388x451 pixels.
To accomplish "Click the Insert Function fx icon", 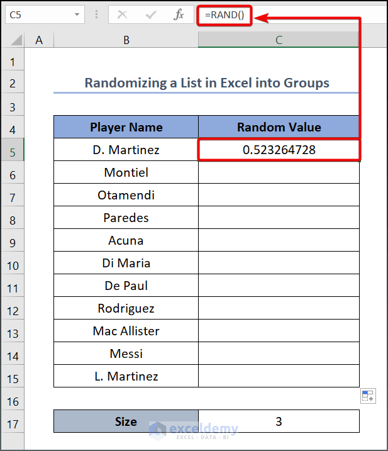I will click(179, 14).
